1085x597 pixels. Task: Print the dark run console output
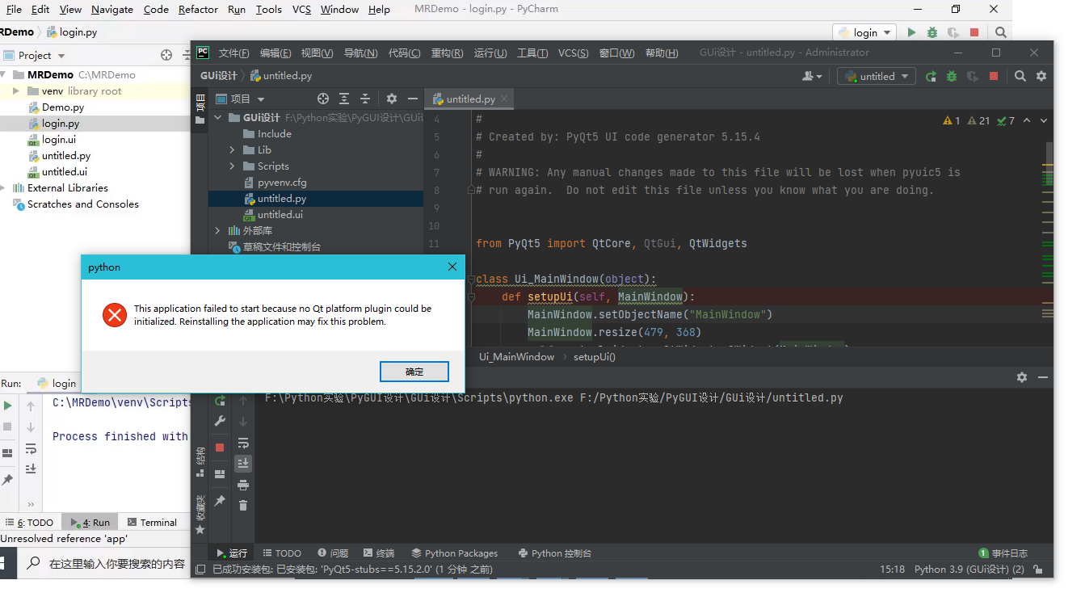243,485
